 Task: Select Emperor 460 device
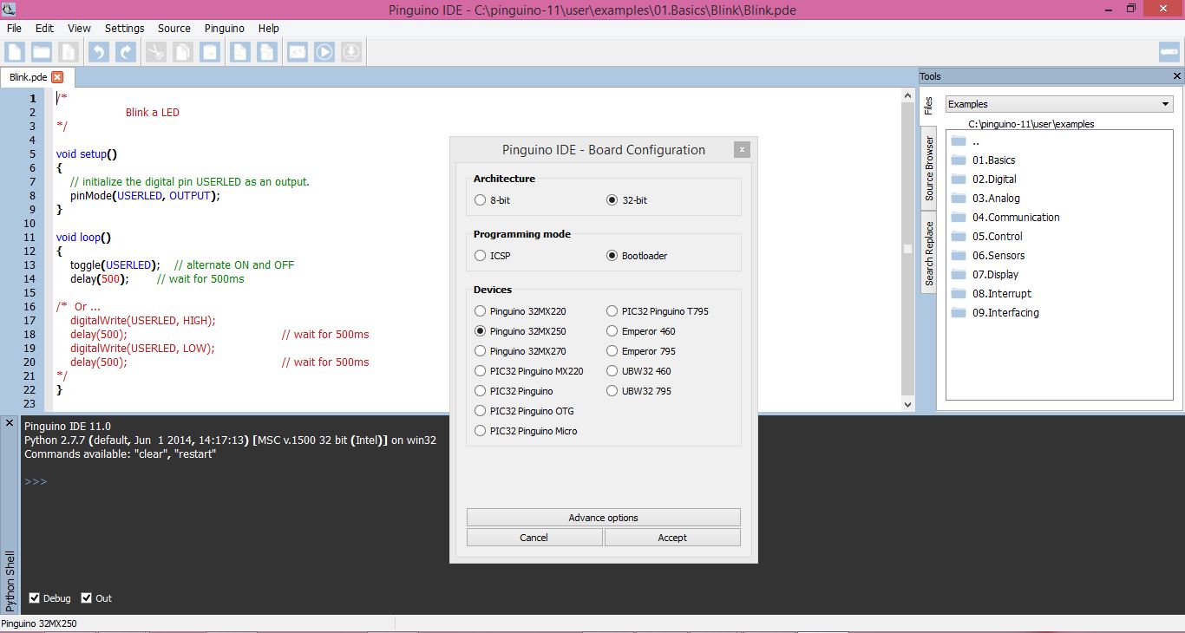pos(640,331)
